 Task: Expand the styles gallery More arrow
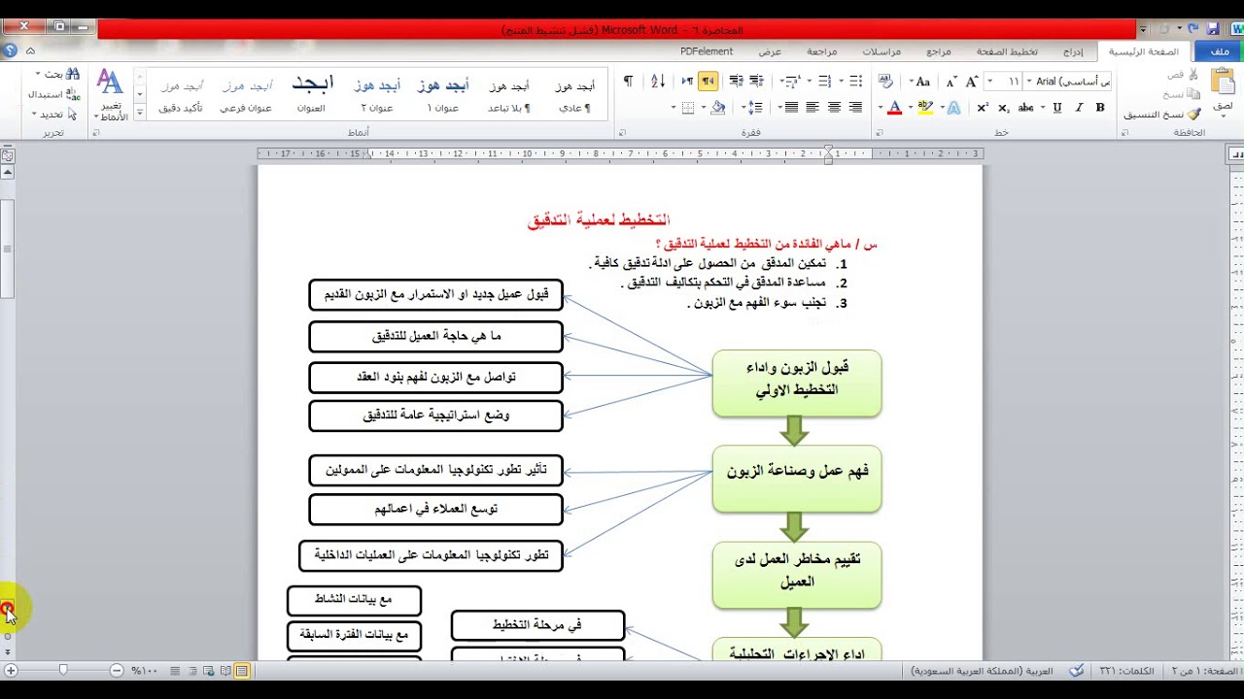[x=140, y=113]
